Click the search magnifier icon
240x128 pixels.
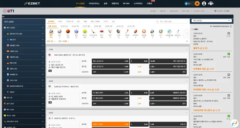[x=157, y=22]
